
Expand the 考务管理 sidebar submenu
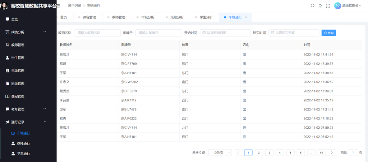click(x=25, y=109)
